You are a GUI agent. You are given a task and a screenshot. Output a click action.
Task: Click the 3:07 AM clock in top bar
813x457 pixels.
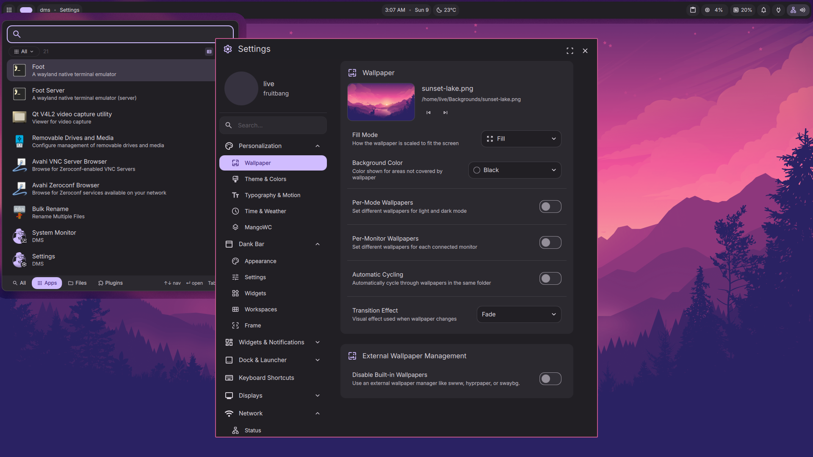(395, 10)
